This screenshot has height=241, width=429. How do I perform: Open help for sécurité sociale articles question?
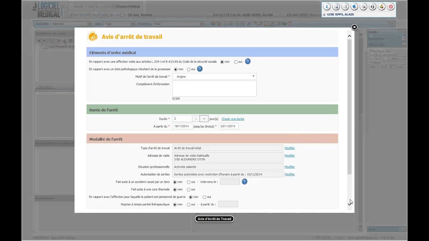(248, 61)
